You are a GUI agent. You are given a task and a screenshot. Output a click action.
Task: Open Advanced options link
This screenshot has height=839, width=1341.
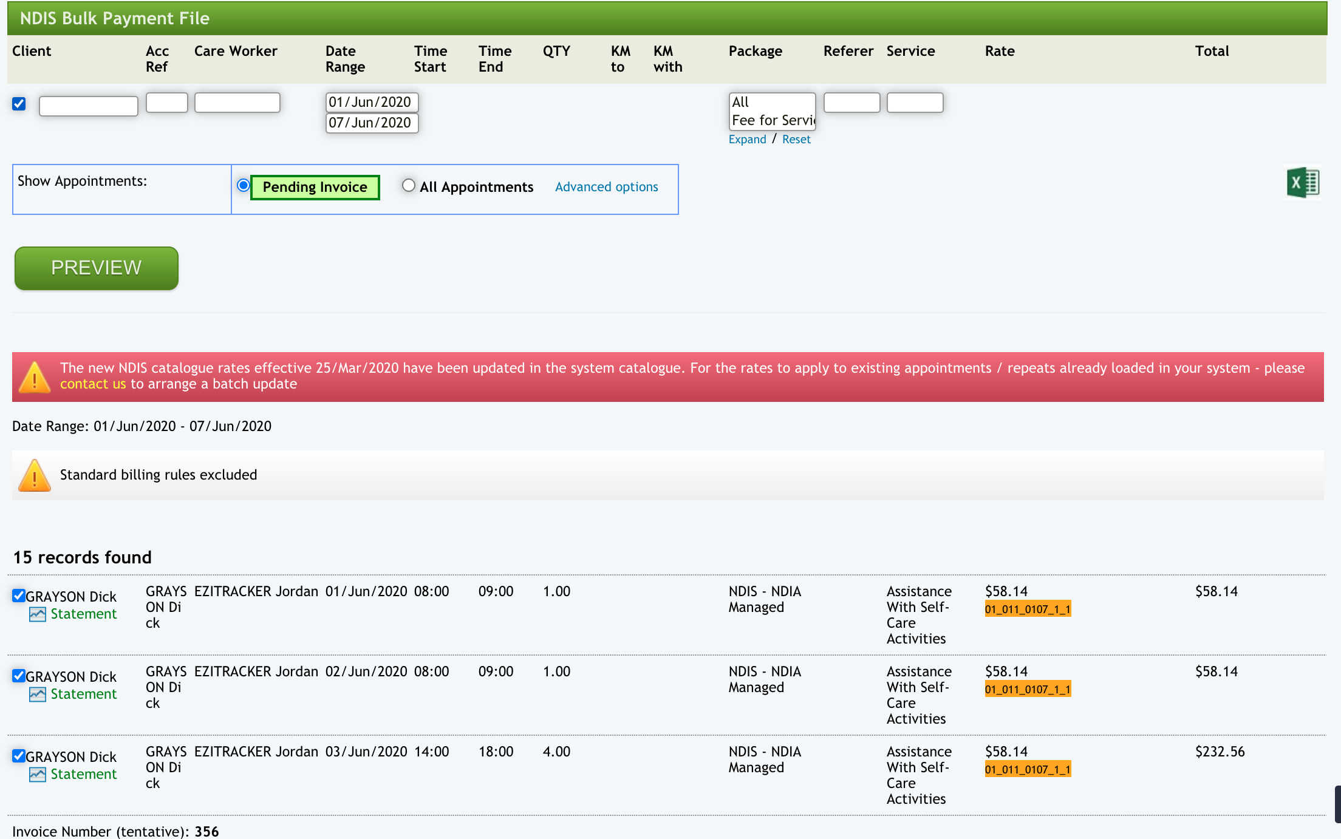click(x=606, y=187)
